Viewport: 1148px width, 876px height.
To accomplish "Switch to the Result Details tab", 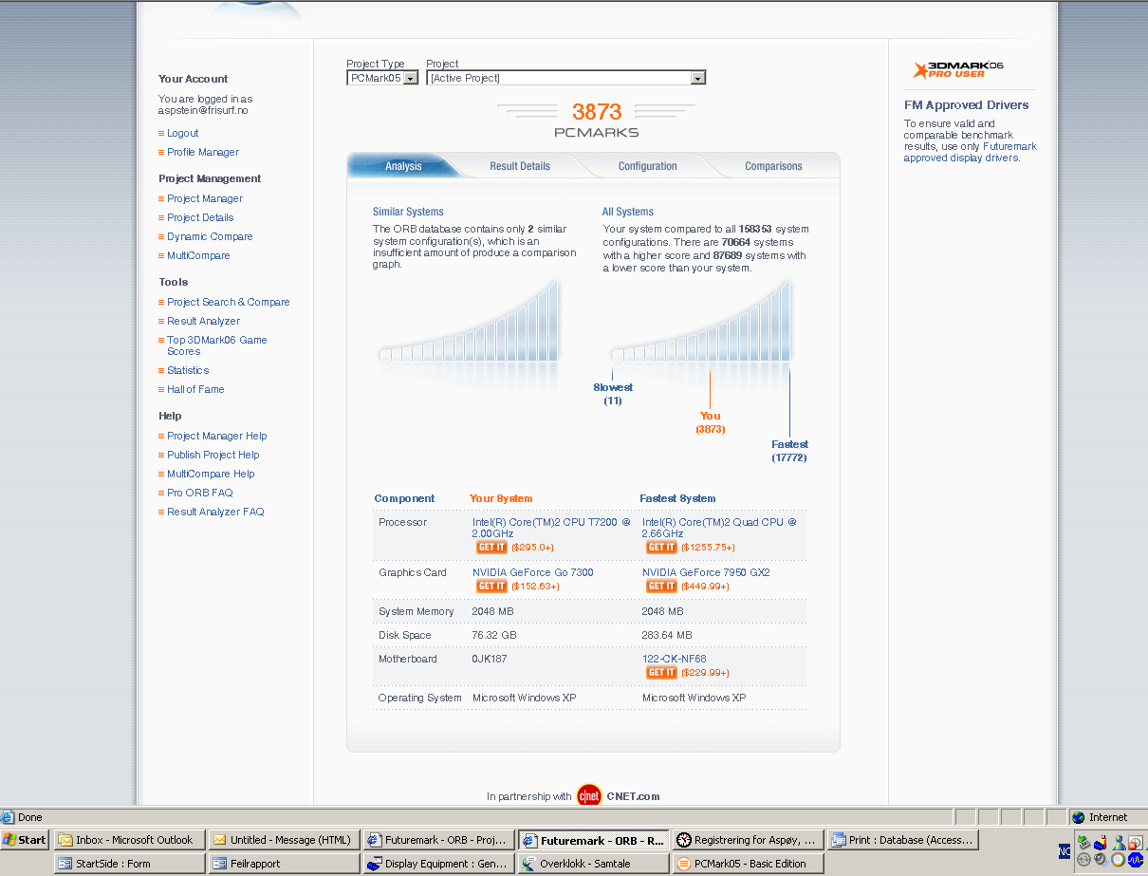I will pyautogui.click(x=520, y=166).
